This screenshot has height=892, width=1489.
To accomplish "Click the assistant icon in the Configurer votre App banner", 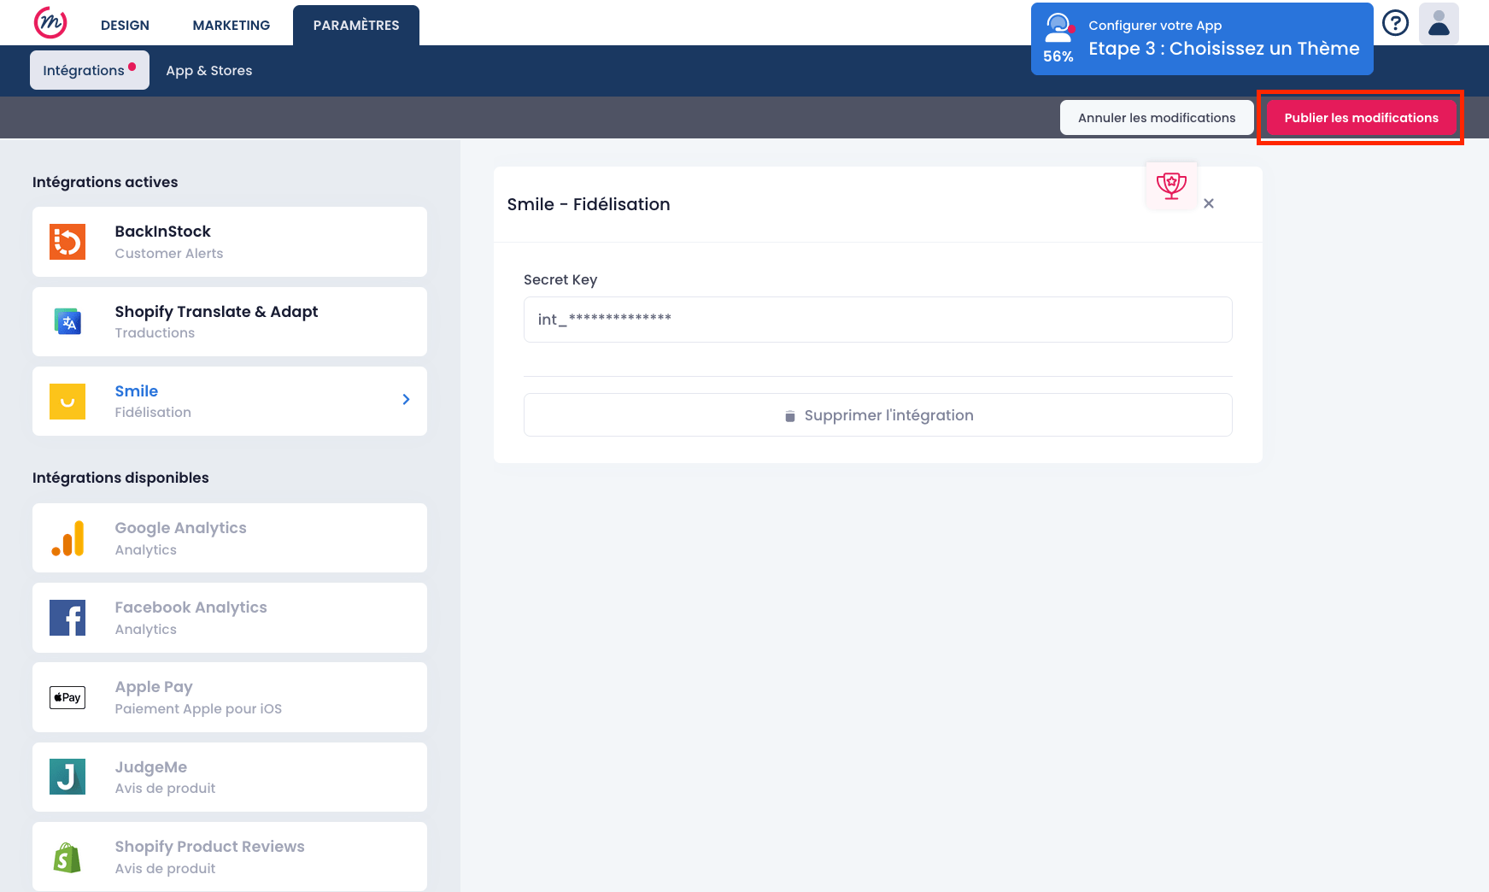I will tap(1058, 27).
